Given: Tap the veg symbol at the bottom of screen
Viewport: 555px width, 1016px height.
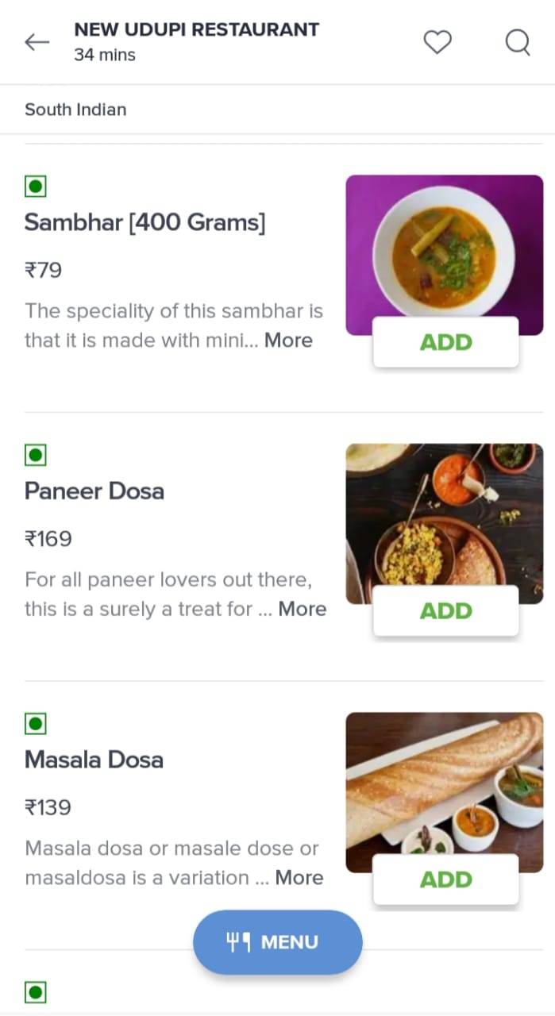Looking at the screenshot, I should [x=35, y=991].
